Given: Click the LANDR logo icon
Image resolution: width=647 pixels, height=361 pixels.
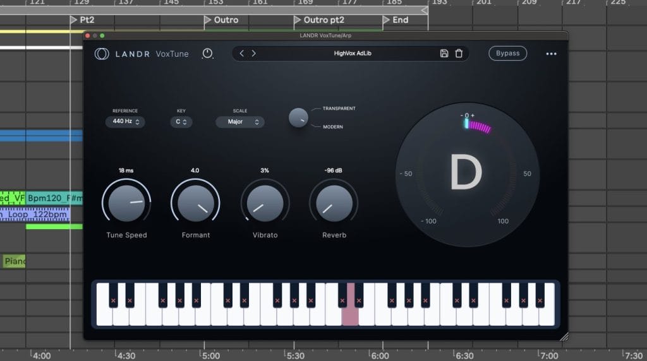Looking at the screenshot, I should point(101,54).
